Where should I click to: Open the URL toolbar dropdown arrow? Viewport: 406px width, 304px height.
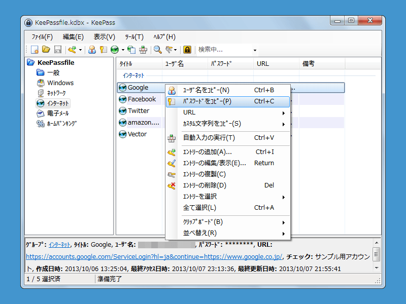coord(123,50)
